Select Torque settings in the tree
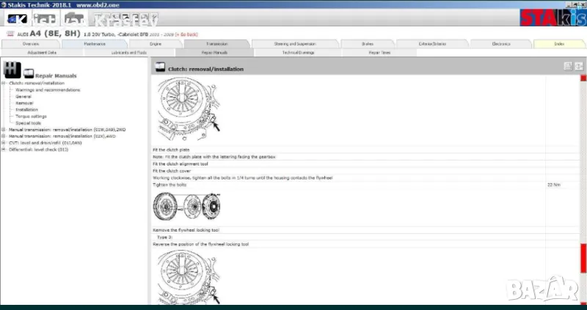The width and height of the screenshot is (587, 310). [x=31, y=116]
